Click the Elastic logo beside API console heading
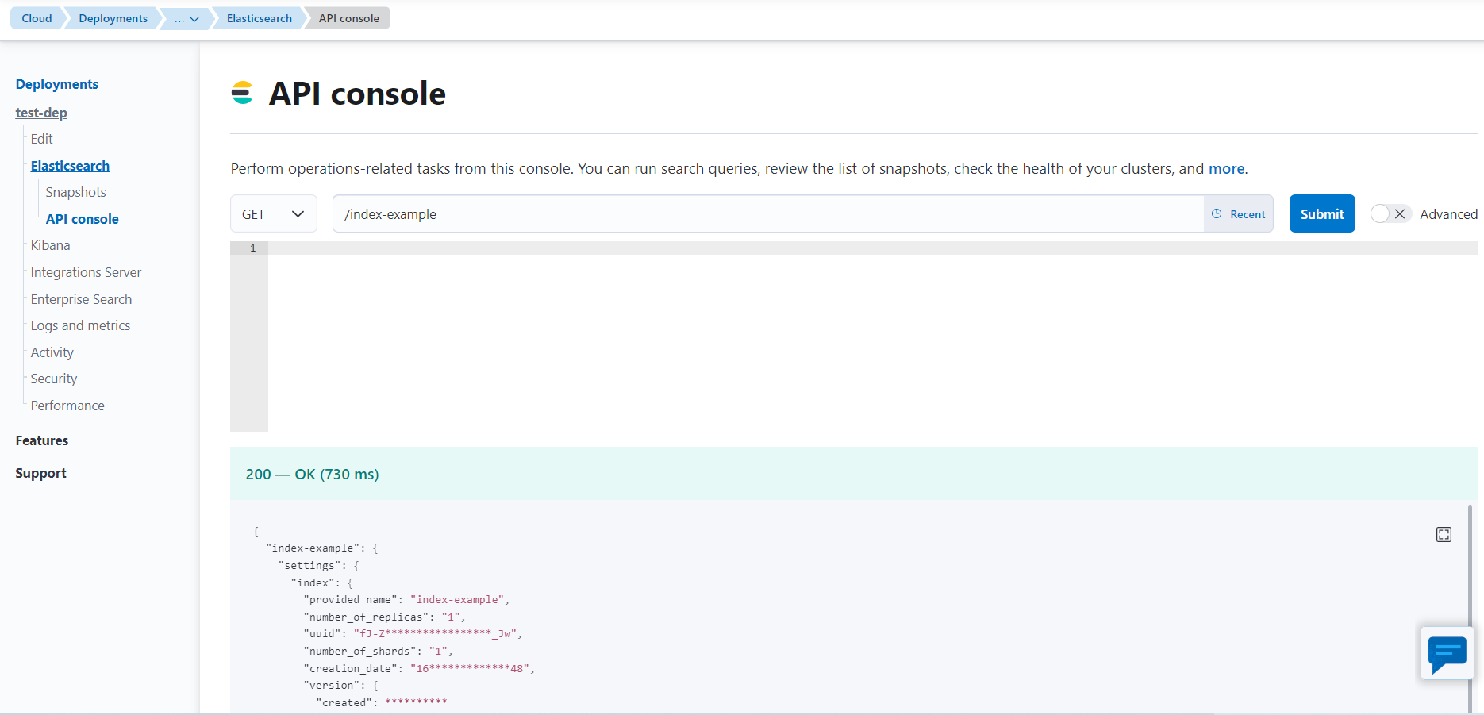1484x715 pixels. pos(242,93)
